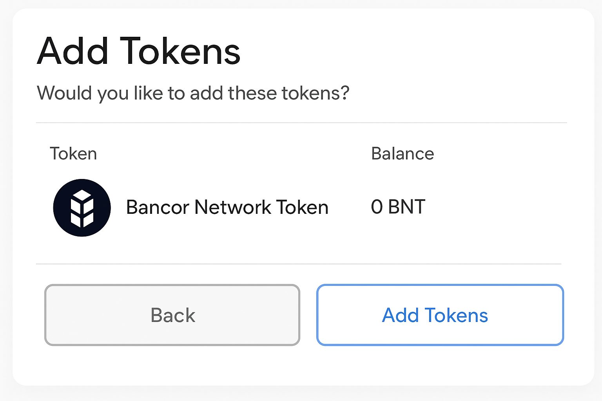Click the white hexagon emblem inside the Bancor logo
The image size is (602, 401).
pyautogui.click(x=82, y=208)
